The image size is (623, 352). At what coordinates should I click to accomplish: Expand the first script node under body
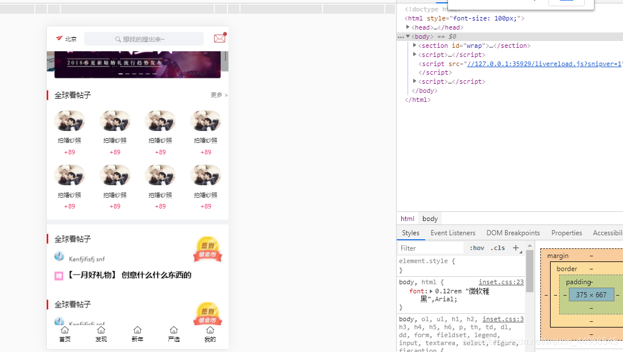(x=415, y=54)
